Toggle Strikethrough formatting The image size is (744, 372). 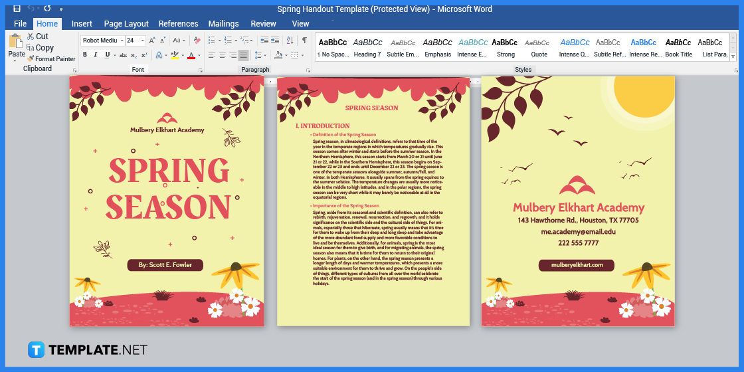123,56
